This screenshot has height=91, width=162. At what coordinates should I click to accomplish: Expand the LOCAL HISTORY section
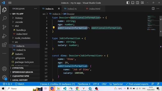pos(24,80)
